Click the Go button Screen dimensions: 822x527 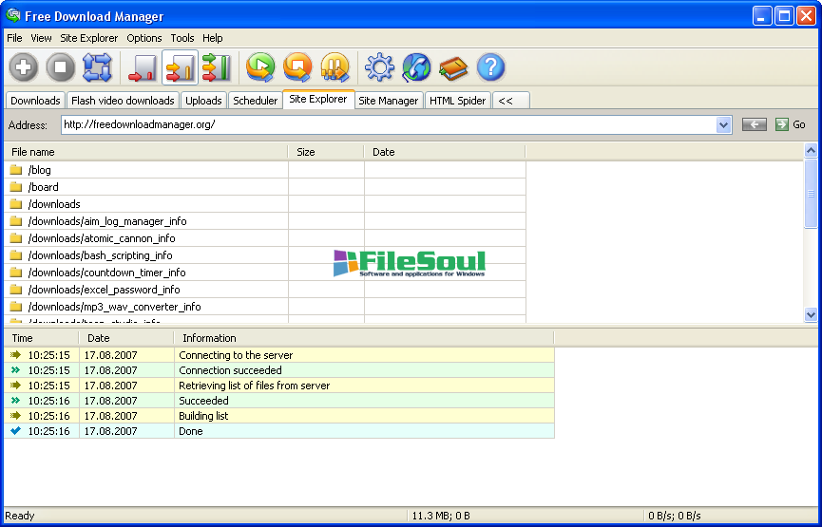(790, 124)
